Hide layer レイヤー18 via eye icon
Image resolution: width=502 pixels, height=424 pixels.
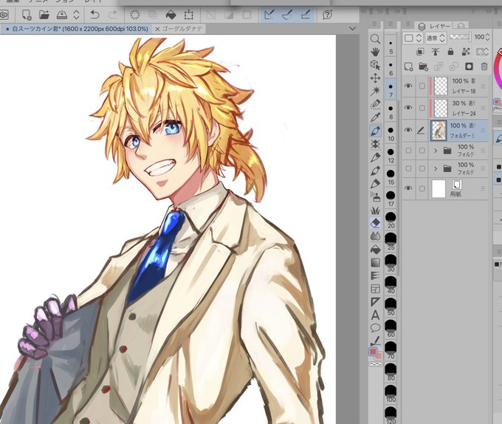coord(408,86)
